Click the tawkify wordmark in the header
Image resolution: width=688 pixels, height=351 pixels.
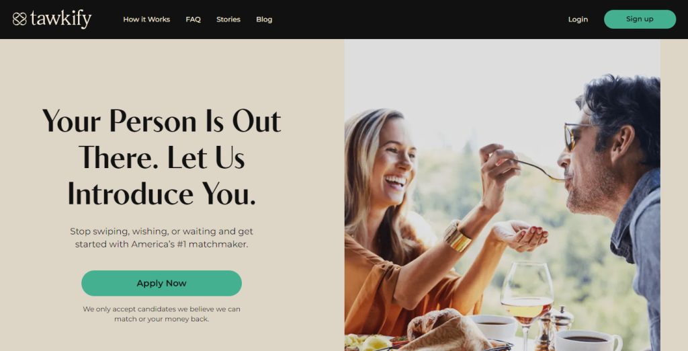(61, 19)
